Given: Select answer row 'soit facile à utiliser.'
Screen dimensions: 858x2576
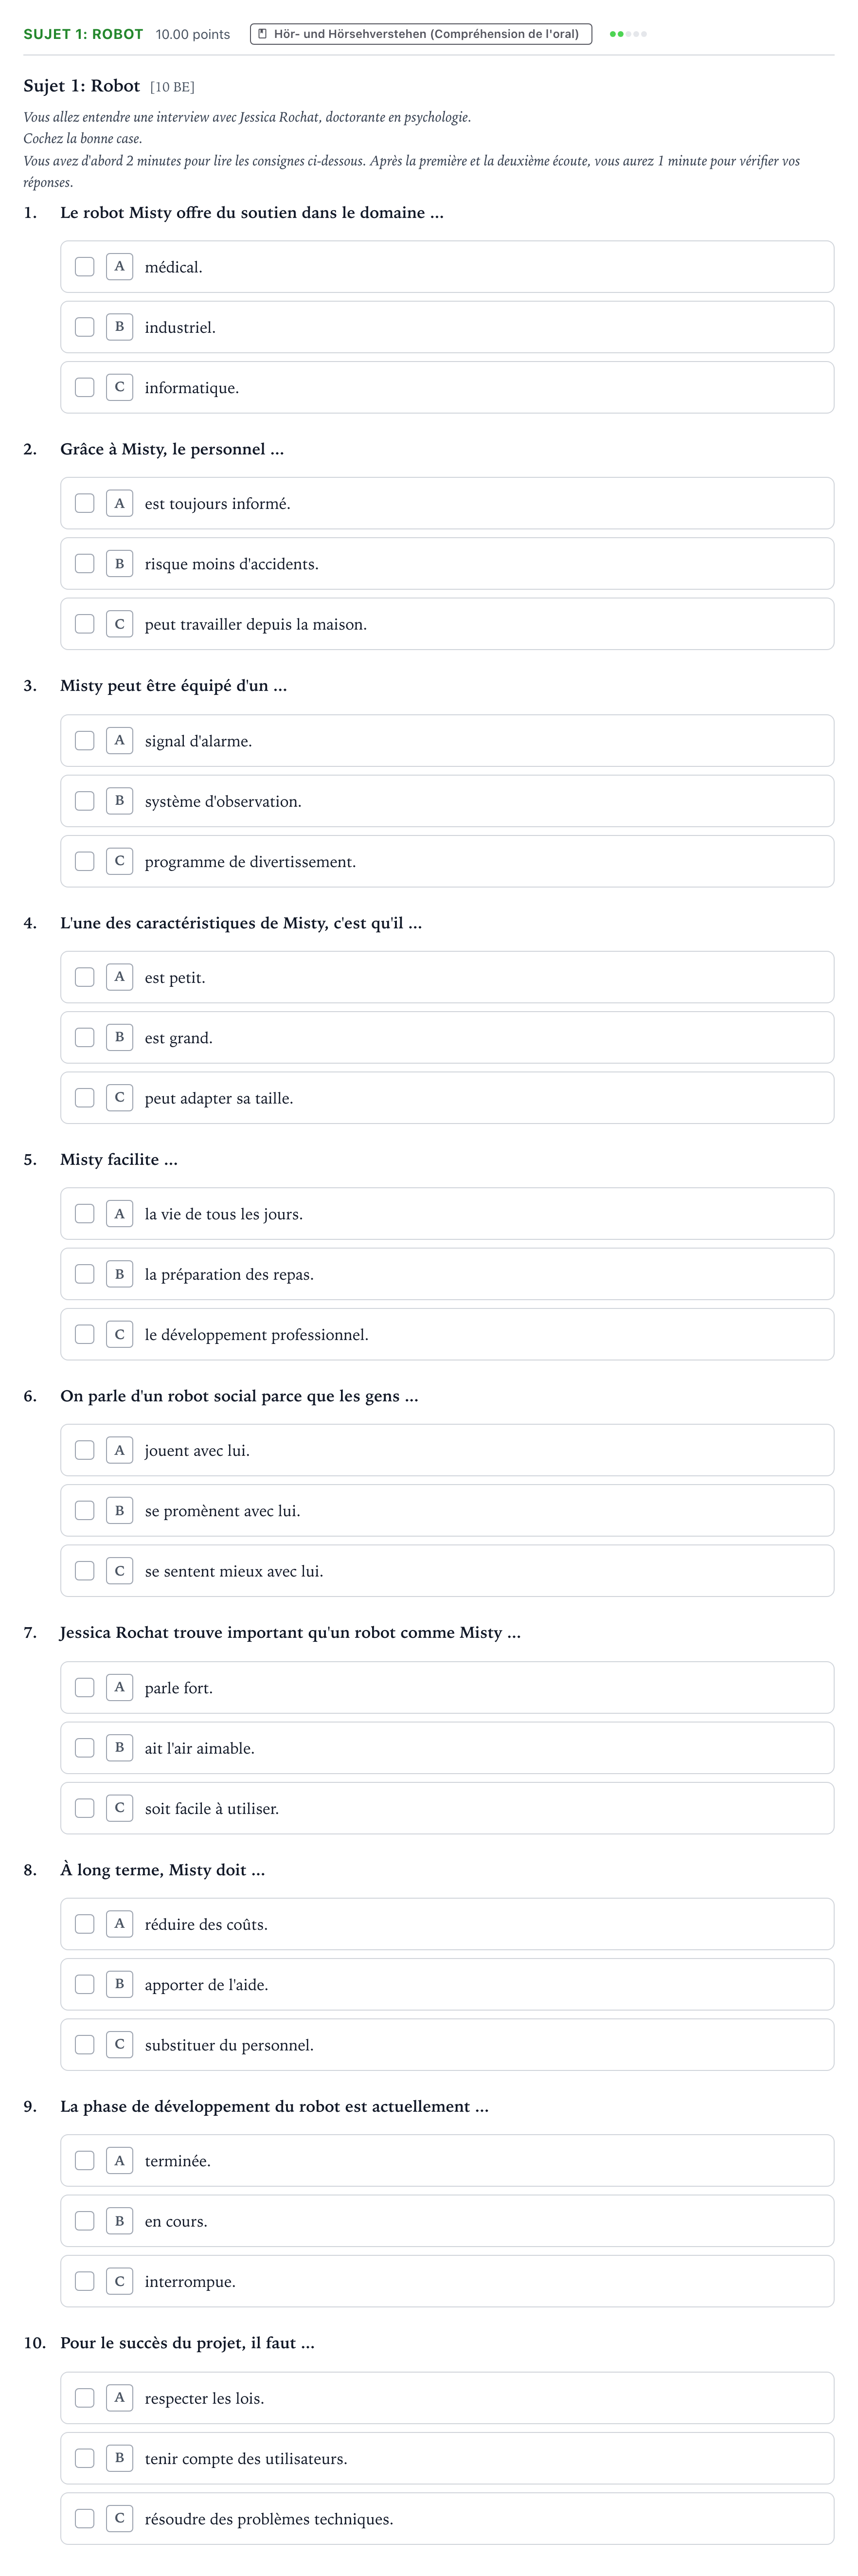Looking at the screenshot, I should tap(447, 1808).
